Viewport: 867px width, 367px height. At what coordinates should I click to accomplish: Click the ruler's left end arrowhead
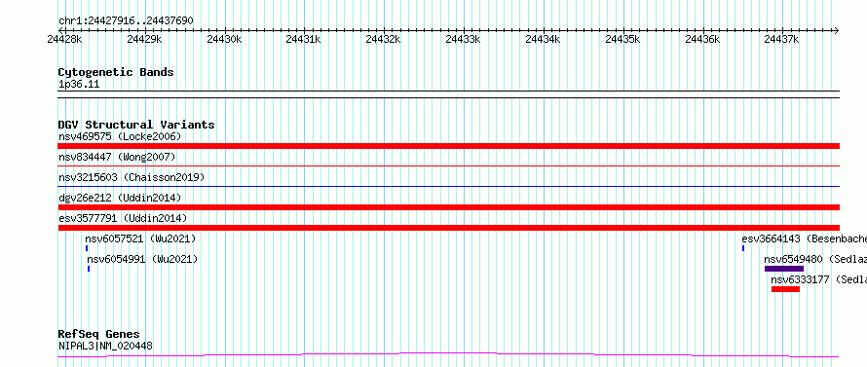(60, 30)
